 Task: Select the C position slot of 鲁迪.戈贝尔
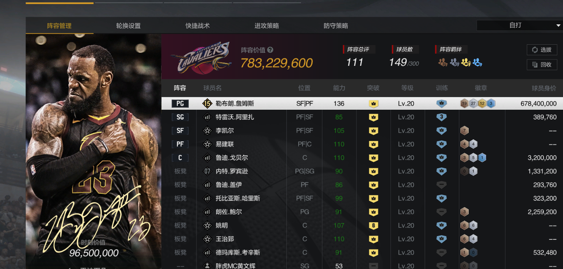coord(180,158)
